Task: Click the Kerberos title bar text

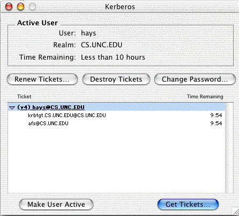Action: click(120, 7)
